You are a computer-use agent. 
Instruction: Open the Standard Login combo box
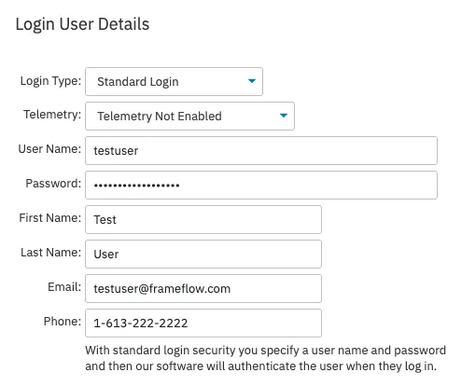coord(174,81)
